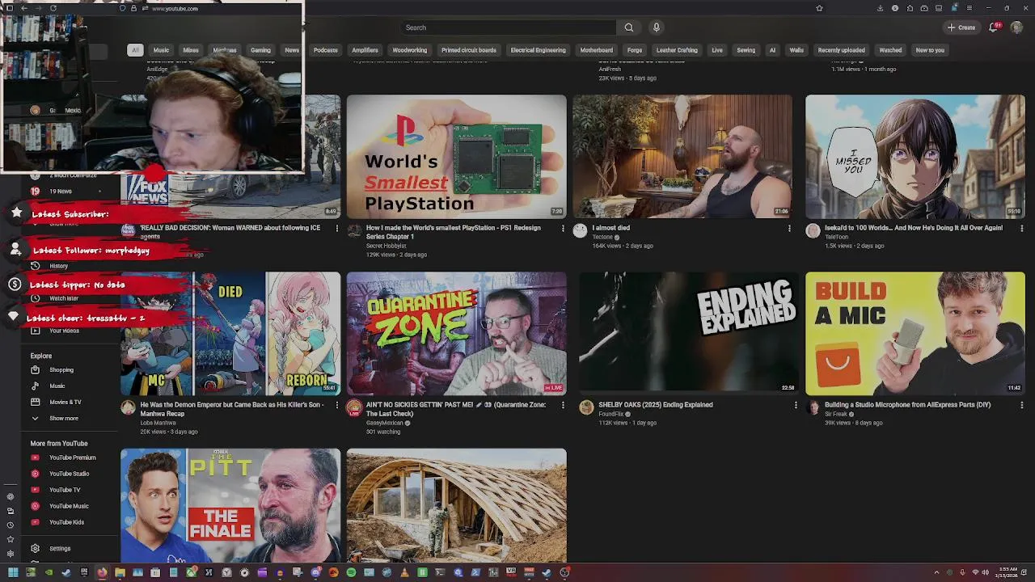Open the FoundFlix channel name link
Screen dimensions: 1035x582
(611, 414)
